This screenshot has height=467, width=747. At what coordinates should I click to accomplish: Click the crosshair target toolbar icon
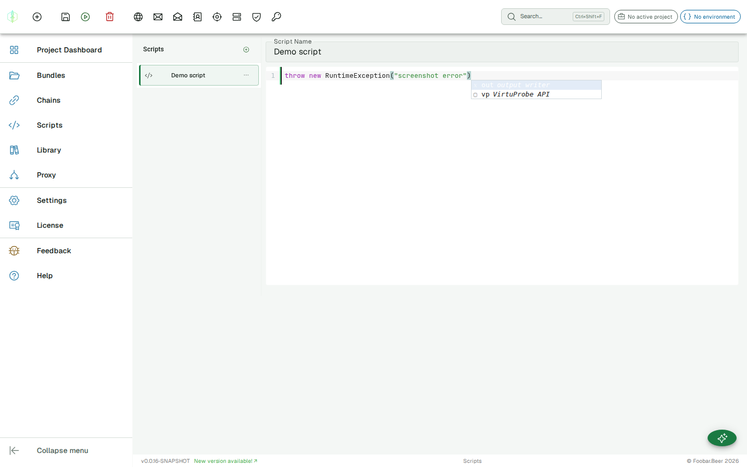click(217, 17)
